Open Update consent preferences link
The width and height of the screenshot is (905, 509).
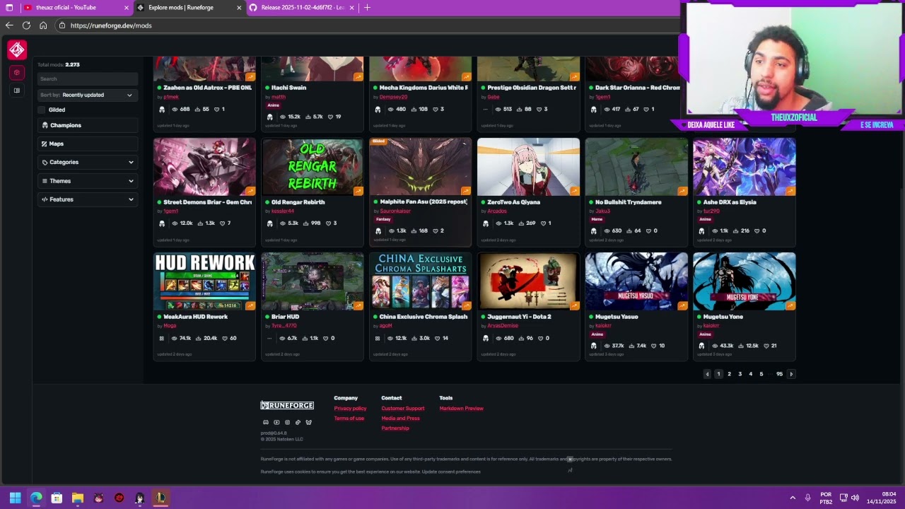pos(451,472)
